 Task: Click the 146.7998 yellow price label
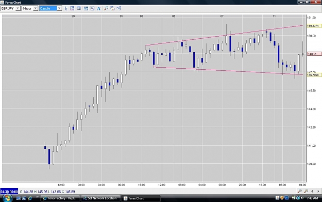click(x=314, y=75)
